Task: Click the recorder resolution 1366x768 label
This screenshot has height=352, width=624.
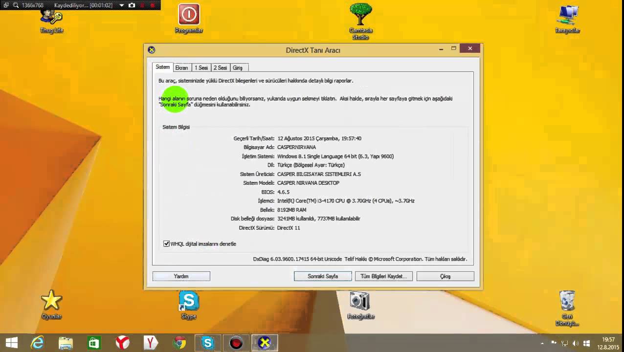Action: [33, 5]
